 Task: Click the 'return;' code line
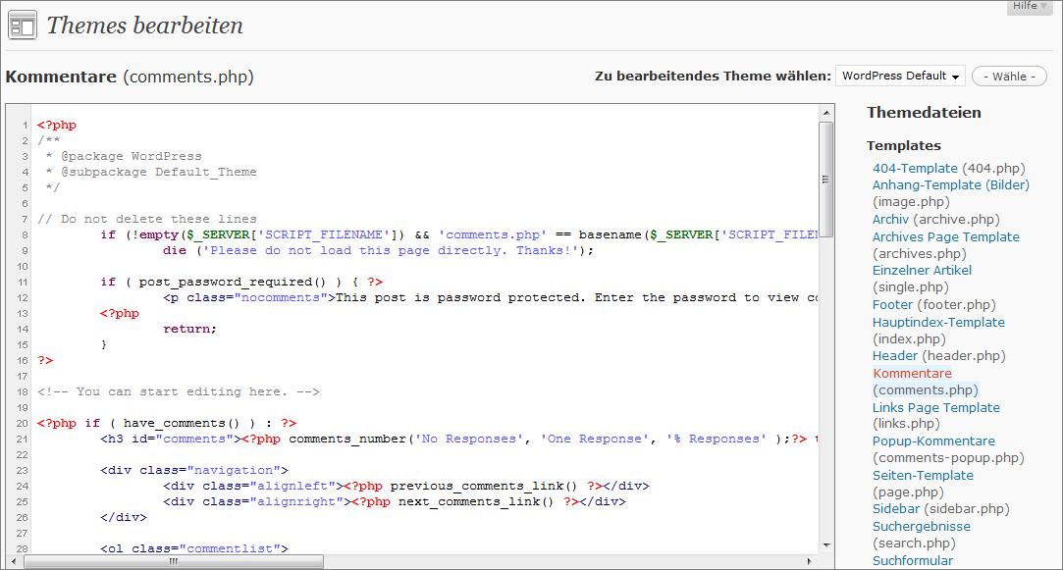tap(189, 329)
